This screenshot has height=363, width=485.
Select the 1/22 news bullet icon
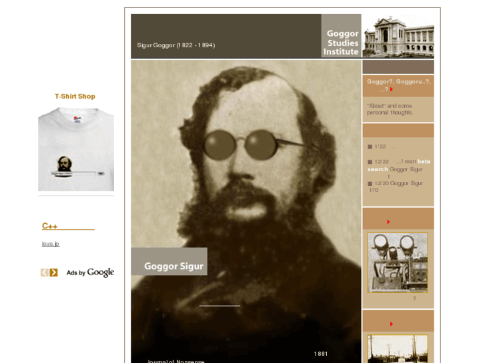pos(370,147)
